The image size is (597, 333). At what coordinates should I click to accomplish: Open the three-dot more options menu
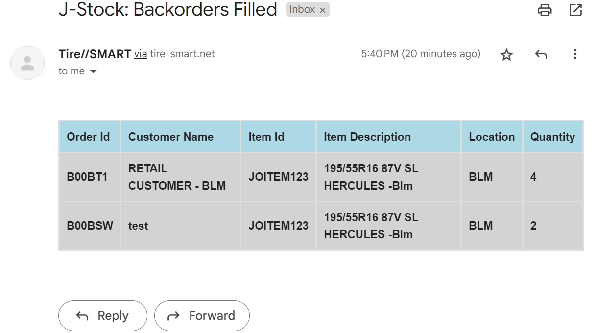click(x=575, y=54)
